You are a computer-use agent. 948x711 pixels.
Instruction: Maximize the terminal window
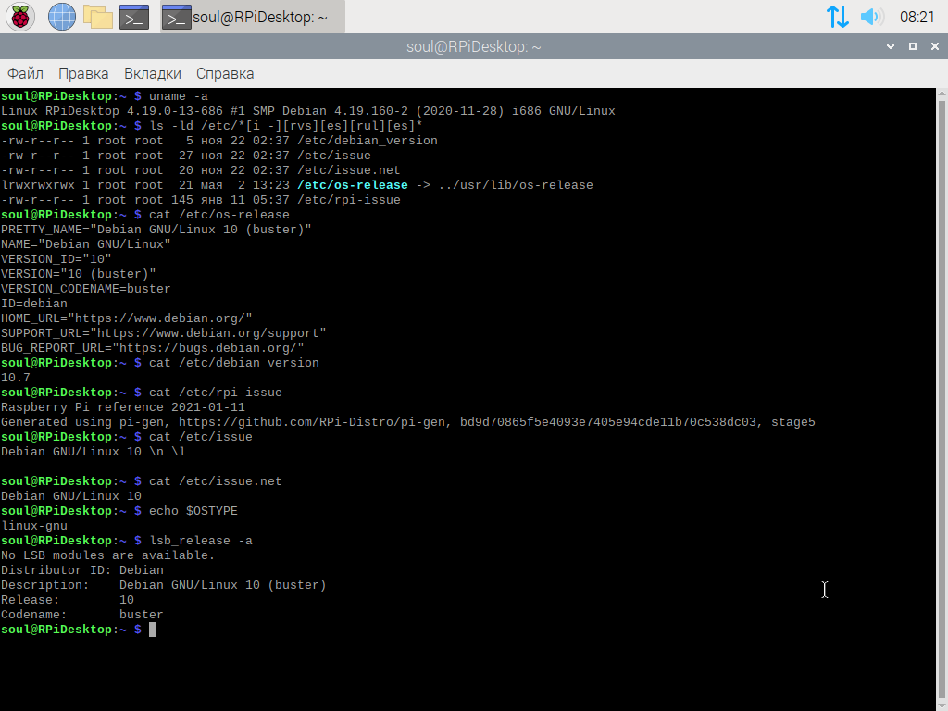pyautogui.click(x=913, y=46)
